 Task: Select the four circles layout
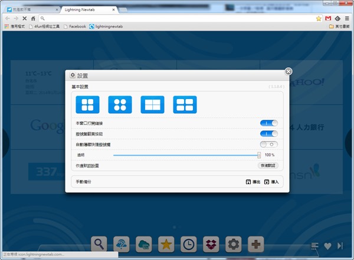[x=120, y=104]
